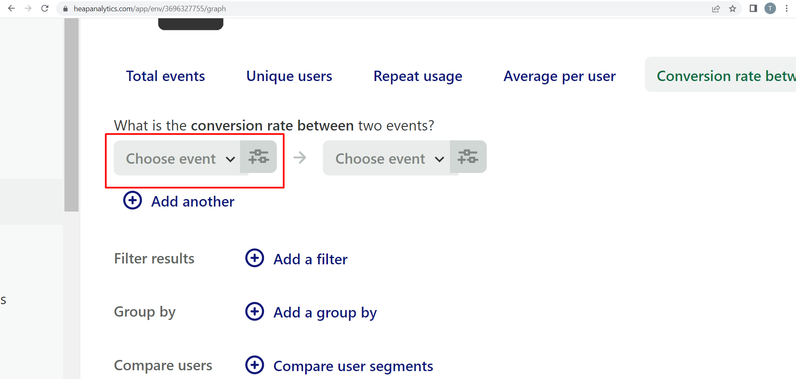This screenshot has width=796, height=379.
Task: Open the second Choose event dropdown
Action: point(387,158)
